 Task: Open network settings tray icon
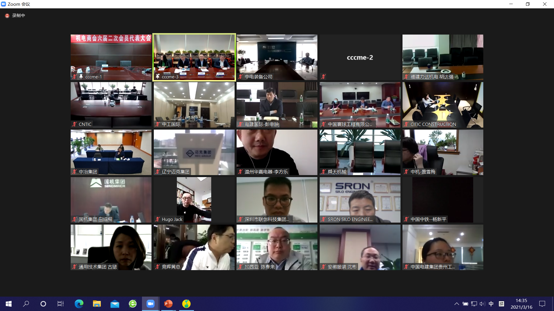coord(474,304)
